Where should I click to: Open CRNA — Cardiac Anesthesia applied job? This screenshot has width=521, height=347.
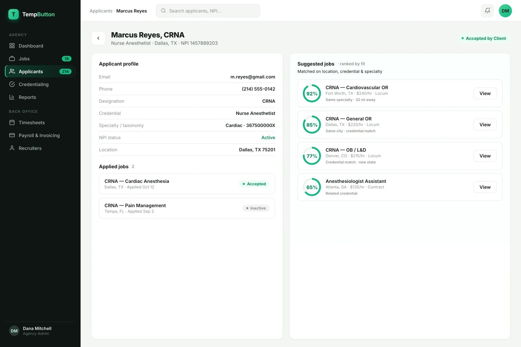click(187, 184)
